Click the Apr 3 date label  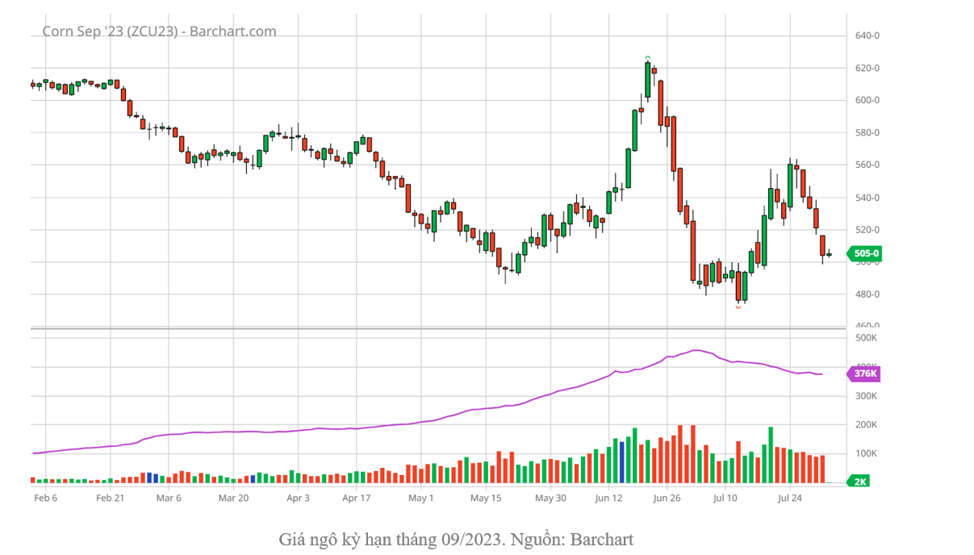(x=298, y=498)
